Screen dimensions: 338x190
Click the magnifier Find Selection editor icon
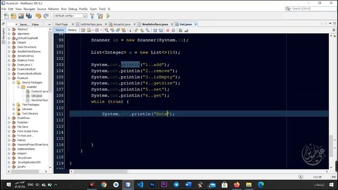pyautogui.click(x=107, y=30)
